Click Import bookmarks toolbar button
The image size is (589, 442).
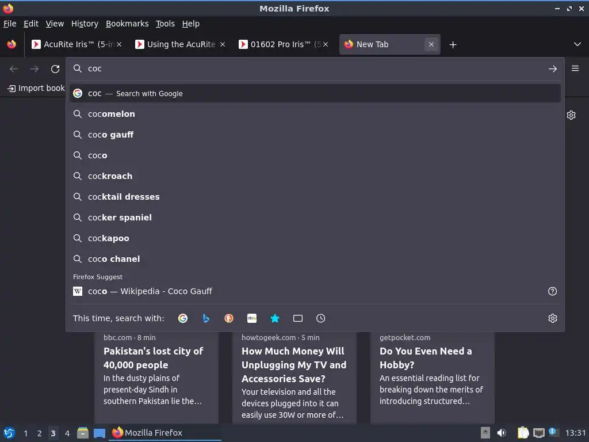pos(36,88)
